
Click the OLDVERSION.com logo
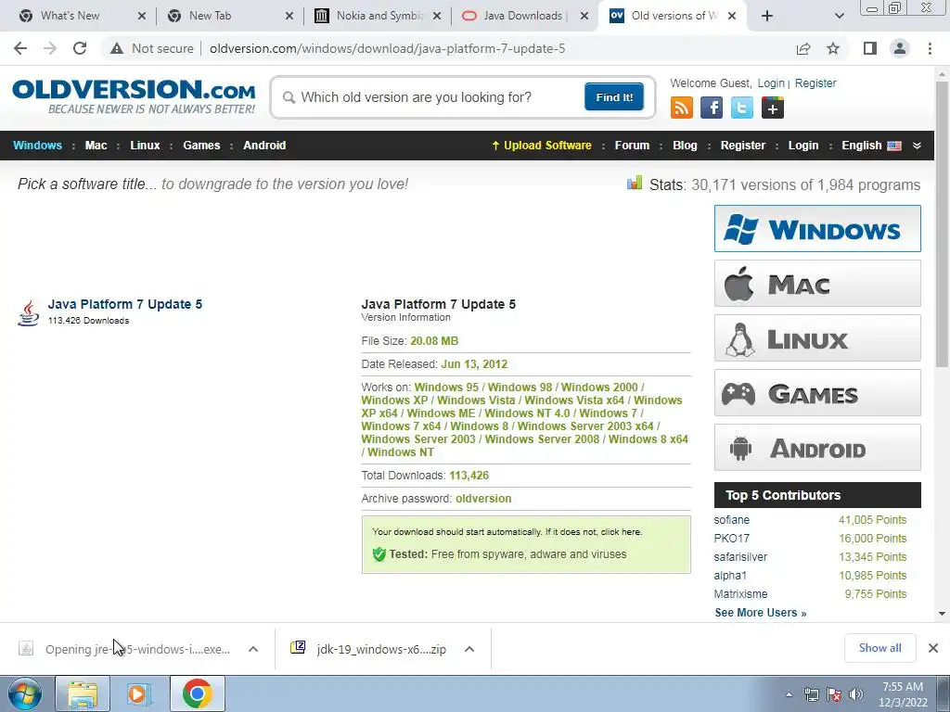pyautogui.click(x=134, y=96)
